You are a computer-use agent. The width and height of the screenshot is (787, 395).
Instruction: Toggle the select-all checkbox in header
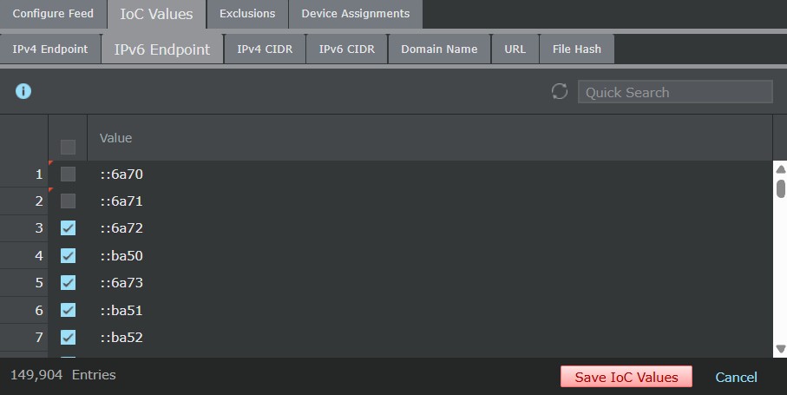point(68,147)
